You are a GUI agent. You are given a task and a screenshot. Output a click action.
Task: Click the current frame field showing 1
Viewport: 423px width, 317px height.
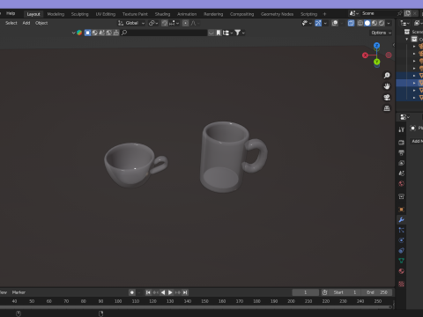point(306,292)
